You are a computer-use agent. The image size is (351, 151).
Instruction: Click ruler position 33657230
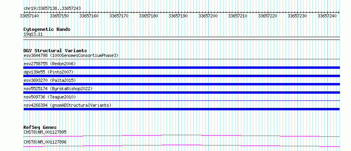click(297, 16)
